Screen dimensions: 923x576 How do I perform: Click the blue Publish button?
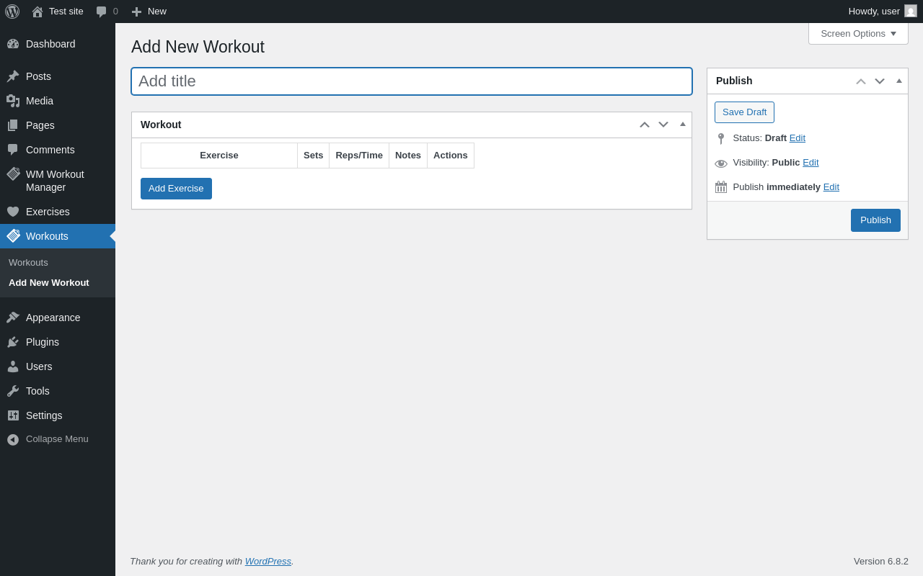[875, 220]
